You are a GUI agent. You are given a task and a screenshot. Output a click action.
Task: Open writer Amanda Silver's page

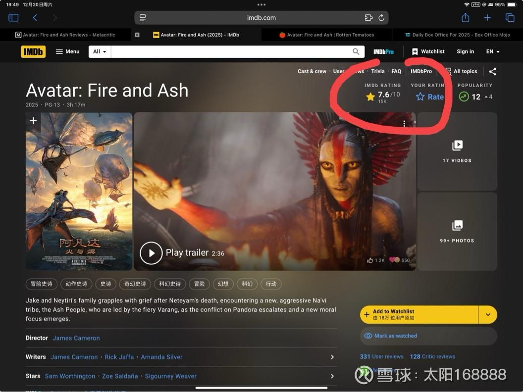(161, 357)
